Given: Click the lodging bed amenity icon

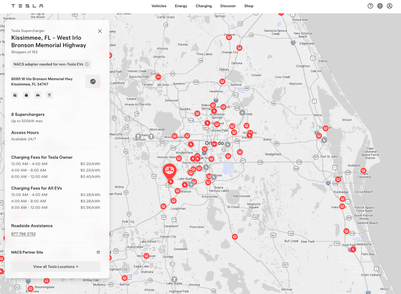Looking at the screenshot, I should coord(38,95).
